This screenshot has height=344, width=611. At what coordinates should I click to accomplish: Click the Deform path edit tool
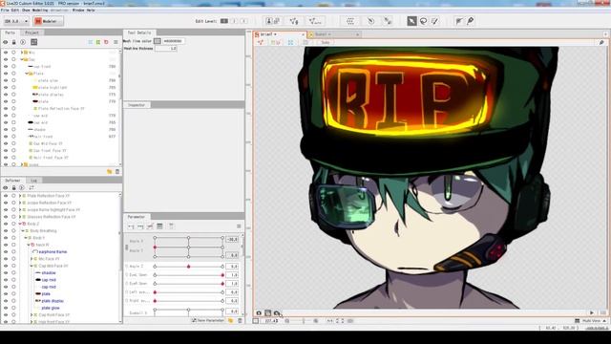(x=459, y=21)
